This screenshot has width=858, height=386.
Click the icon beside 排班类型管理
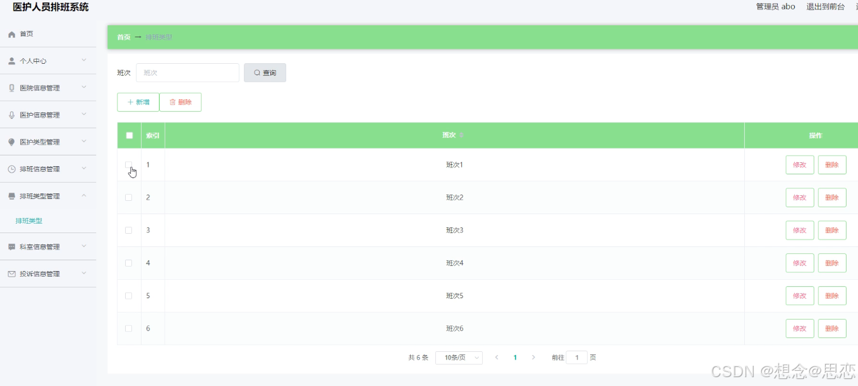point(11,196)
